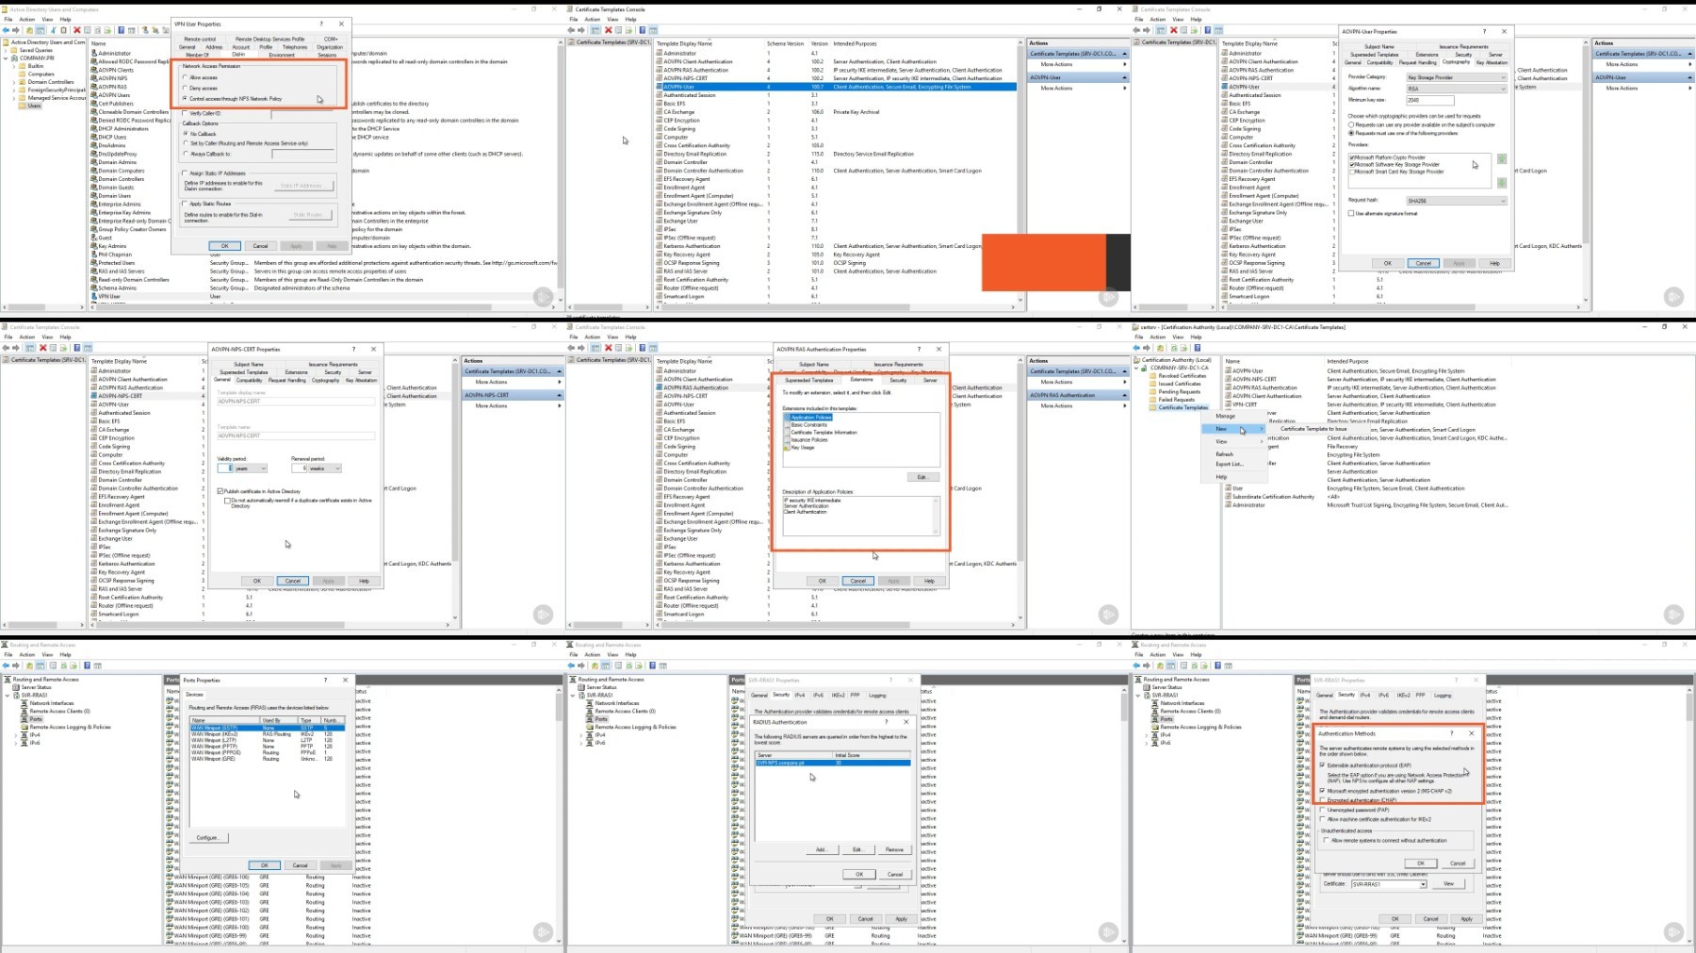Click the VPN-CERT template icon in certsrv list
Image resolution: width=1696 pixels, height=953 pixels.
tap(1229, 404)
